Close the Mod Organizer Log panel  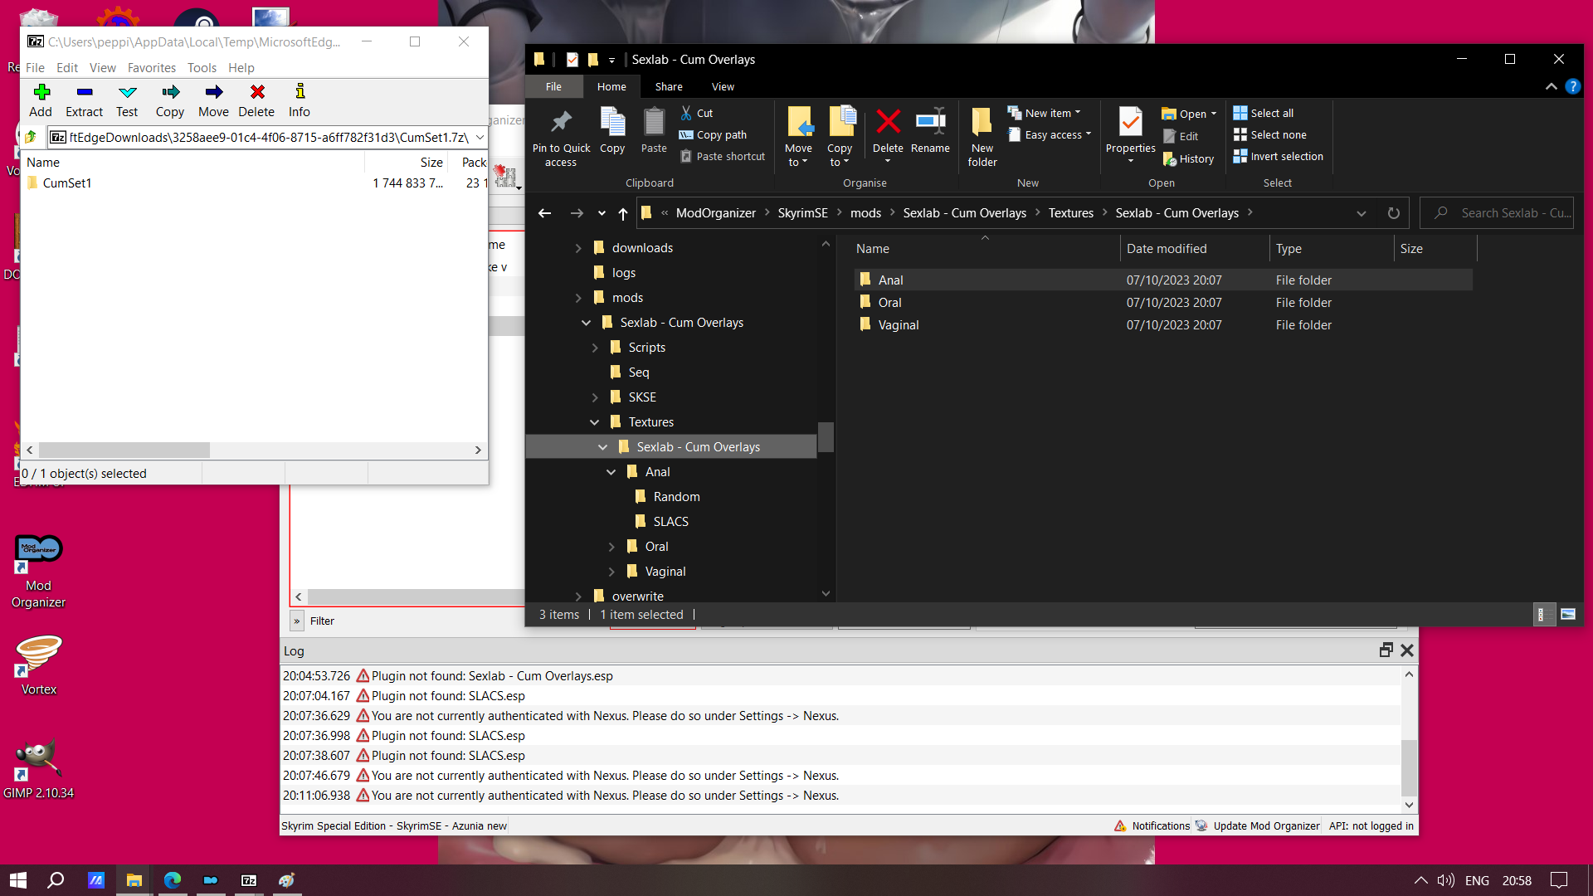(1407, 650)
